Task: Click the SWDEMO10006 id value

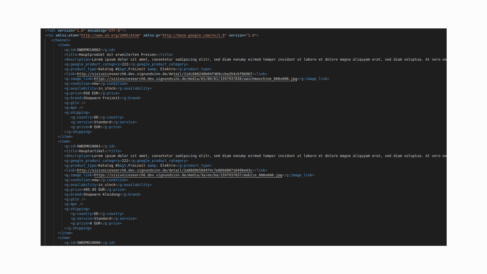Action: pos(89,243)
